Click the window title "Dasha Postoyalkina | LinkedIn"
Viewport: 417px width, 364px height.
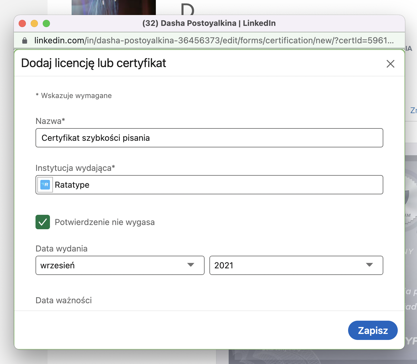click(x=218, y=23)
